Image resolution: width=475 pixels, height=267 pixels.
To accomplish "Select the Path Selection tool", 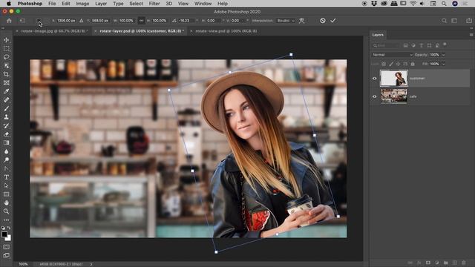I will point(6,185).
